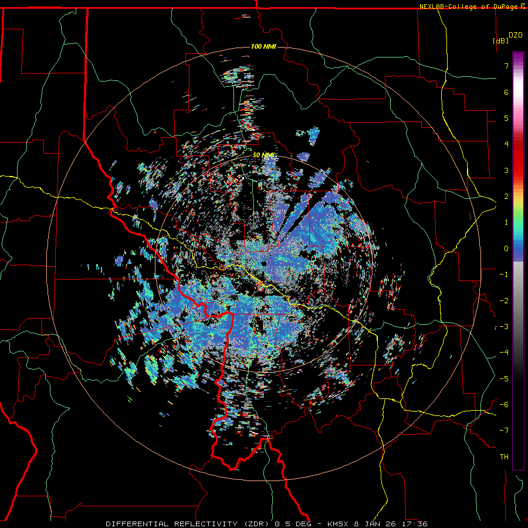The width and height of the screenshot is (528, 528).
Task: Click the 5 value on the color scale
Action: [506, 118]
